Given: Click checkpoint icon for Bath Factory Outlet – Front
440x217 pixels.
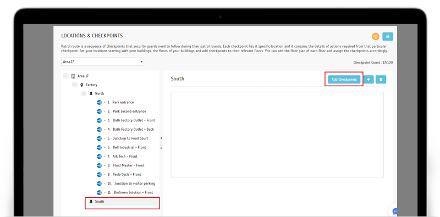Looking at the screenshot, I should (x=99, y=120).
